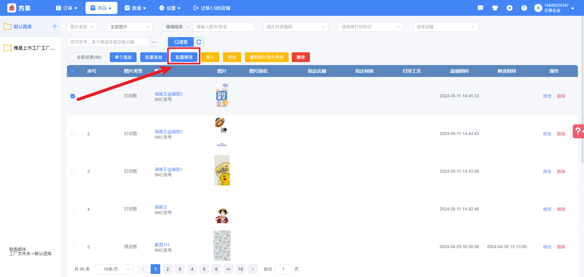Click the 批量修改 button

[184, 57]
